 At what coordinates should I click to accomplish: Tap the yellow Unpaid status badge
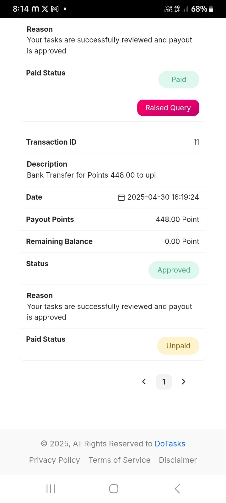[x=178, y=346]
